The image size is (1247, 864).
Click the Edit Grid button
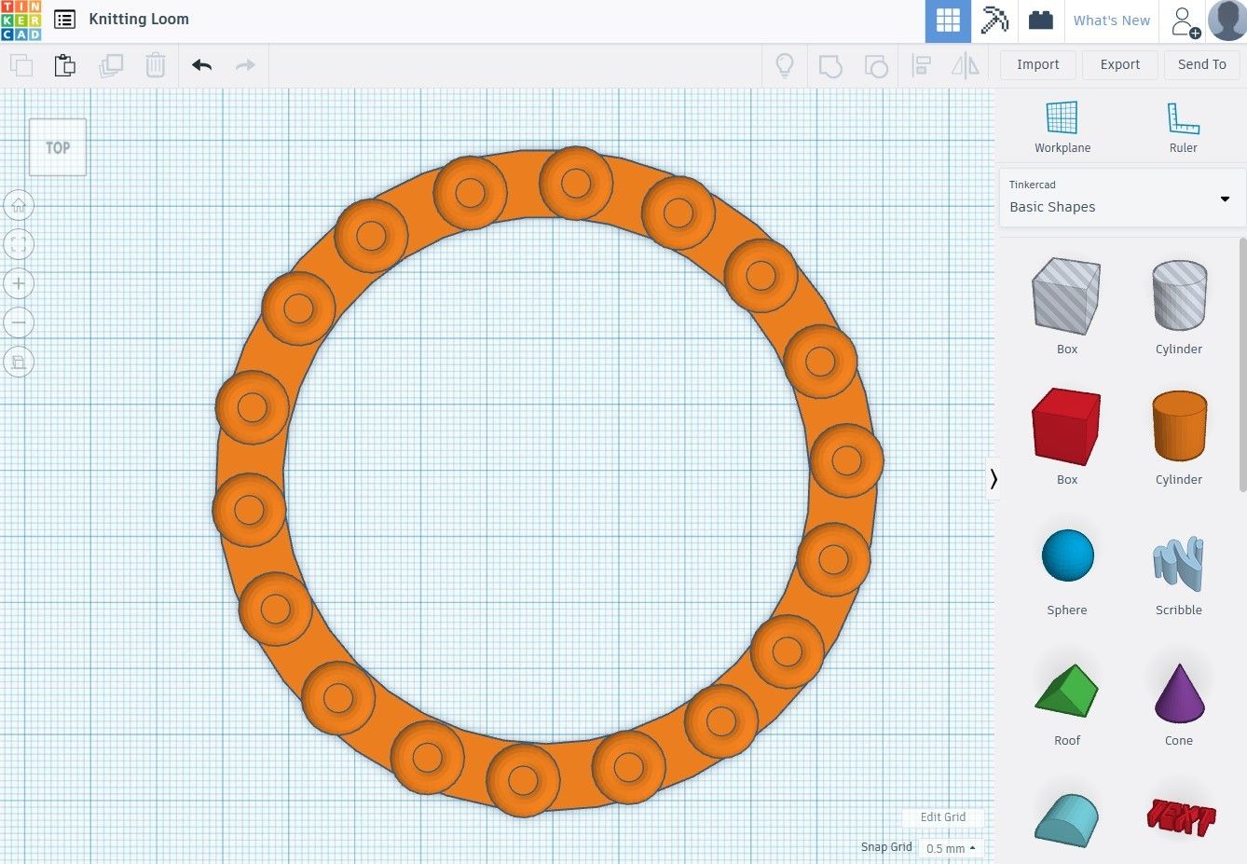click(x=943, y=816)
